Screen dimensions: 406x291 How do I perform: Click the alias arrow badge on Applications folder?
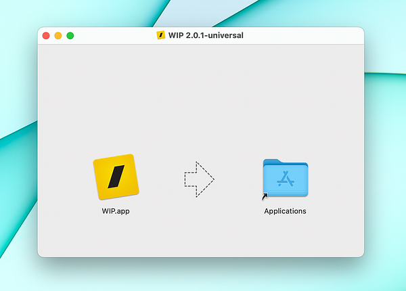coord(265,197)
